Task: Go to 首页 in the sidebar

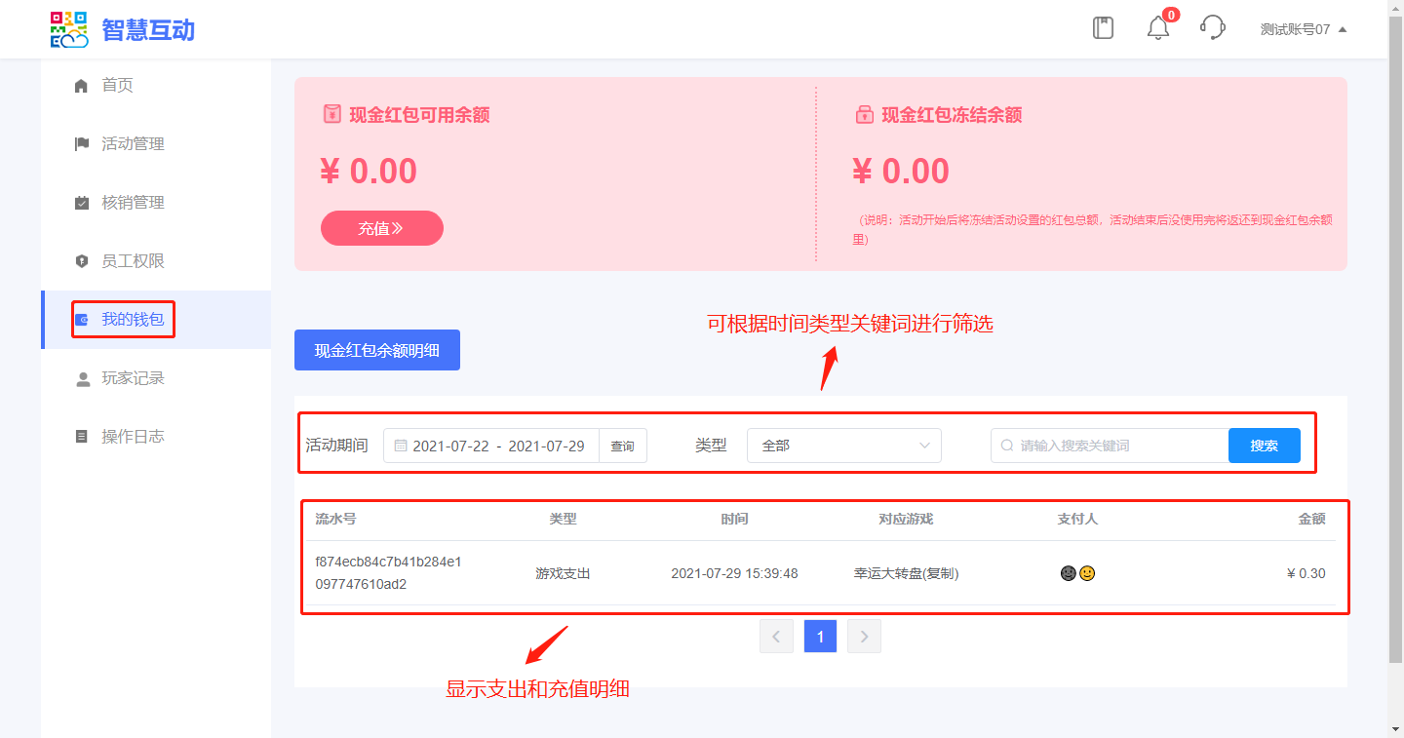Action: 117,86
